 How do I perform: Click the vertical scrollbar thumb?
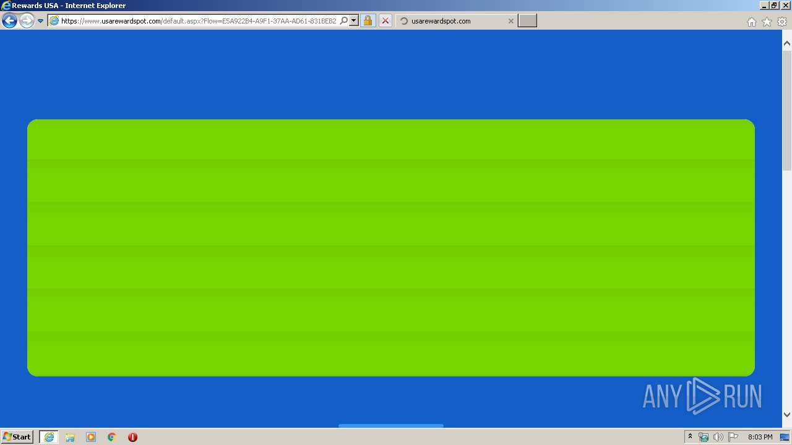[787, 111]
